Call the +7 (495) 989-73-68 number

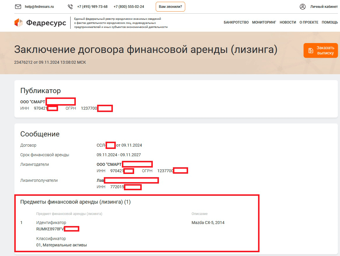click(92, 7)
